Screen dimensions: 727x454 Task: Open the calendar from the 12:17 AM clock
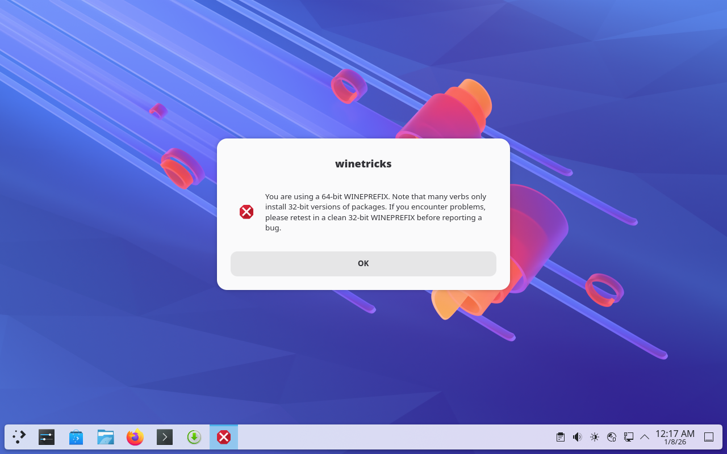tap(675, 437)
